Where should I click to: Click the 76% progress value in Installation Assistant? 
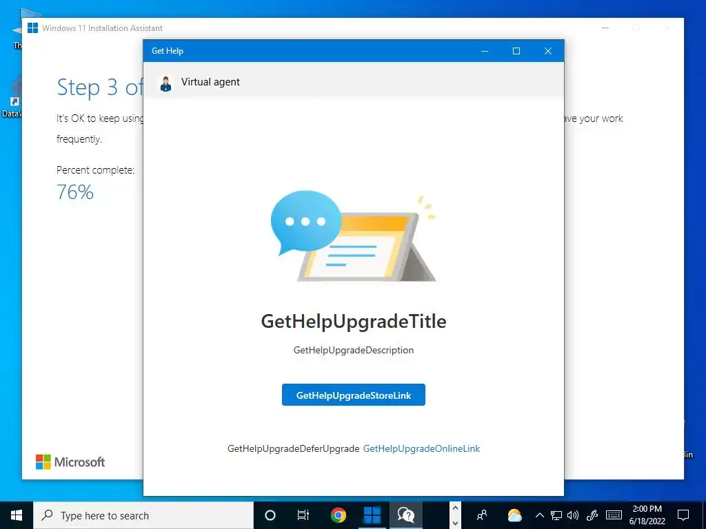coord(75,192)
